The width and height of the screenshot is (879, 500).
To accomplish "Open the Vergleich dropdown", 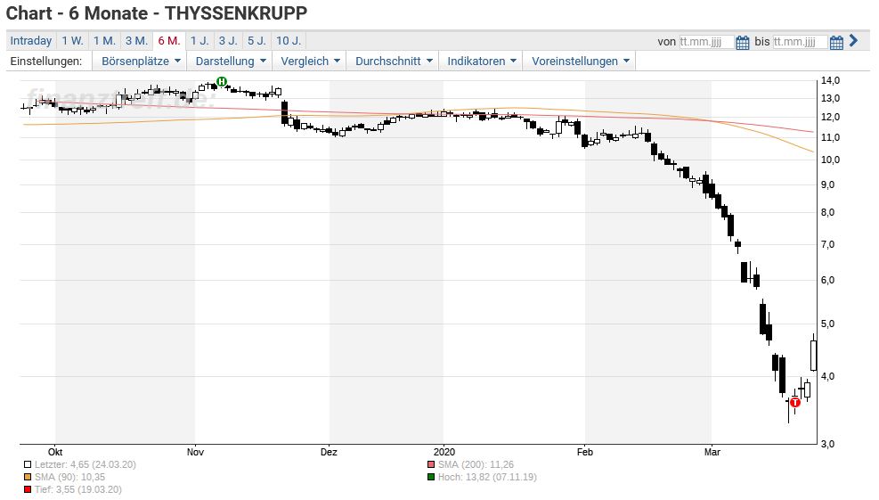I will (x=309, y=61).
